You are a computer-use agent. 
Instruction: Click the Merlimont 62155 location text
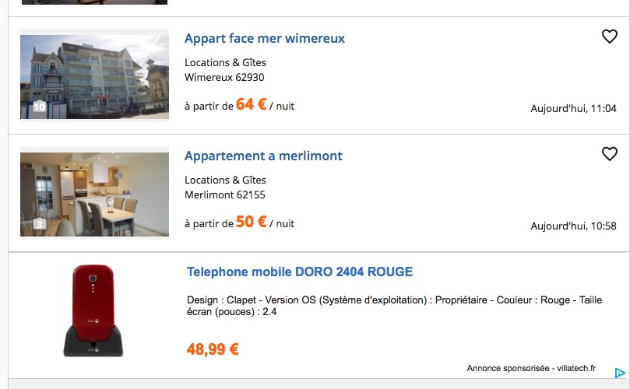coord(224,194)
